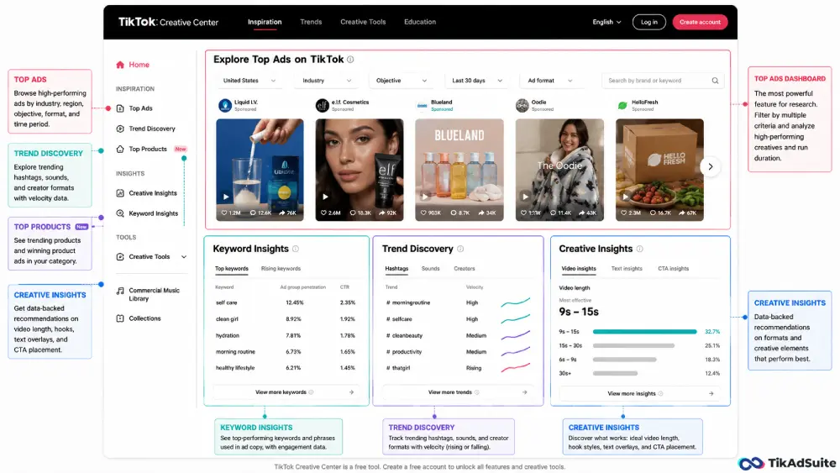
Task: Play the Oodie ad video
Action: click(526, 197)
